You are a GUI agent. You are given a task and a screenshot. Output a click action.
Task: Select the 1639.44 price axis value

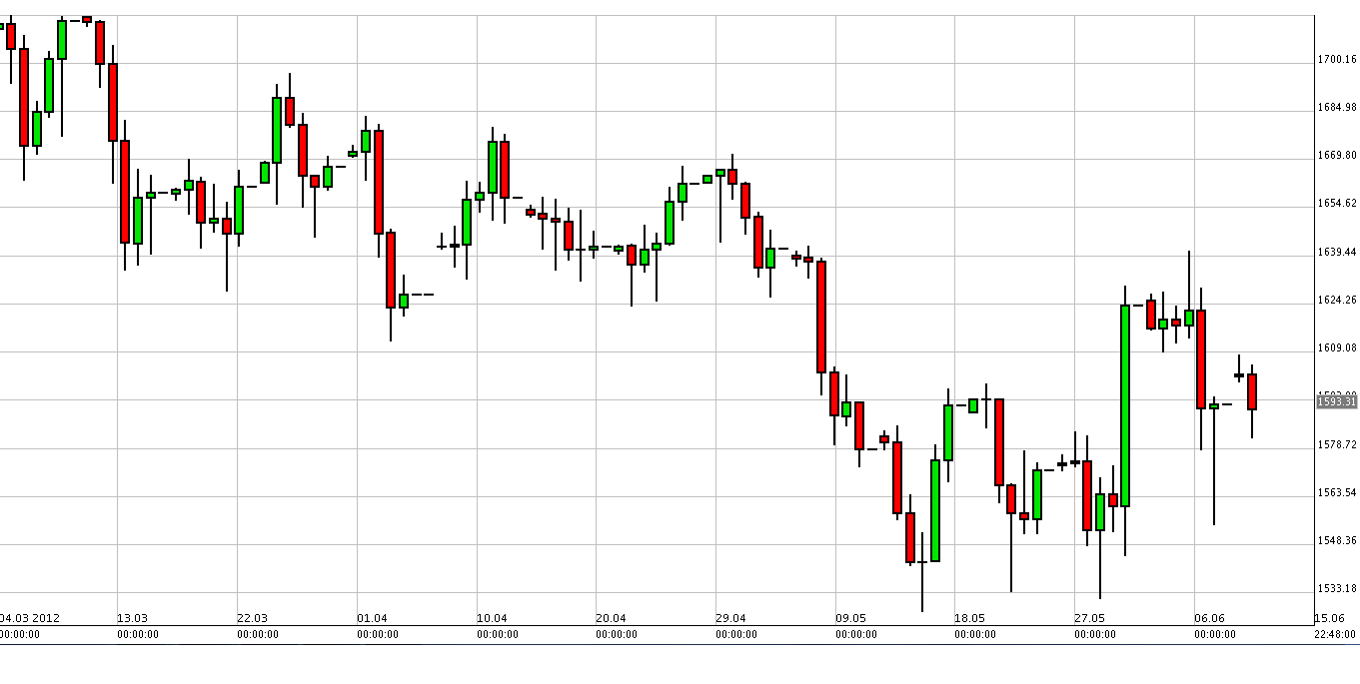click(1337, 253)
